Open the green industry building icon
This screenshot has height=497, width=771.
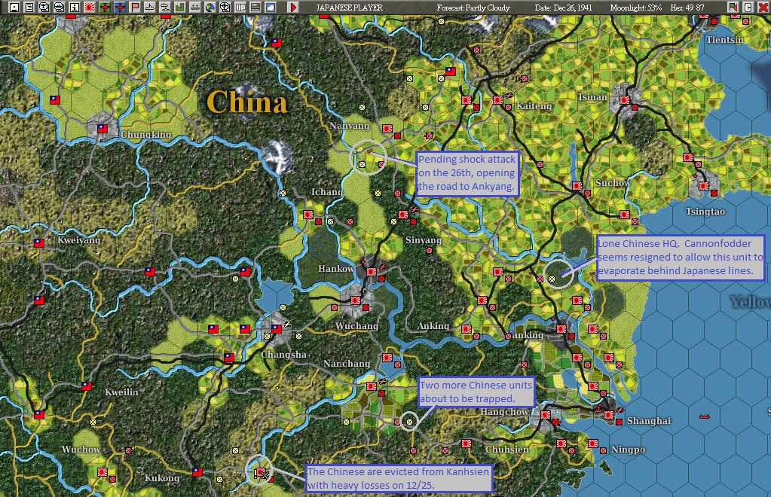coord(180,8)
